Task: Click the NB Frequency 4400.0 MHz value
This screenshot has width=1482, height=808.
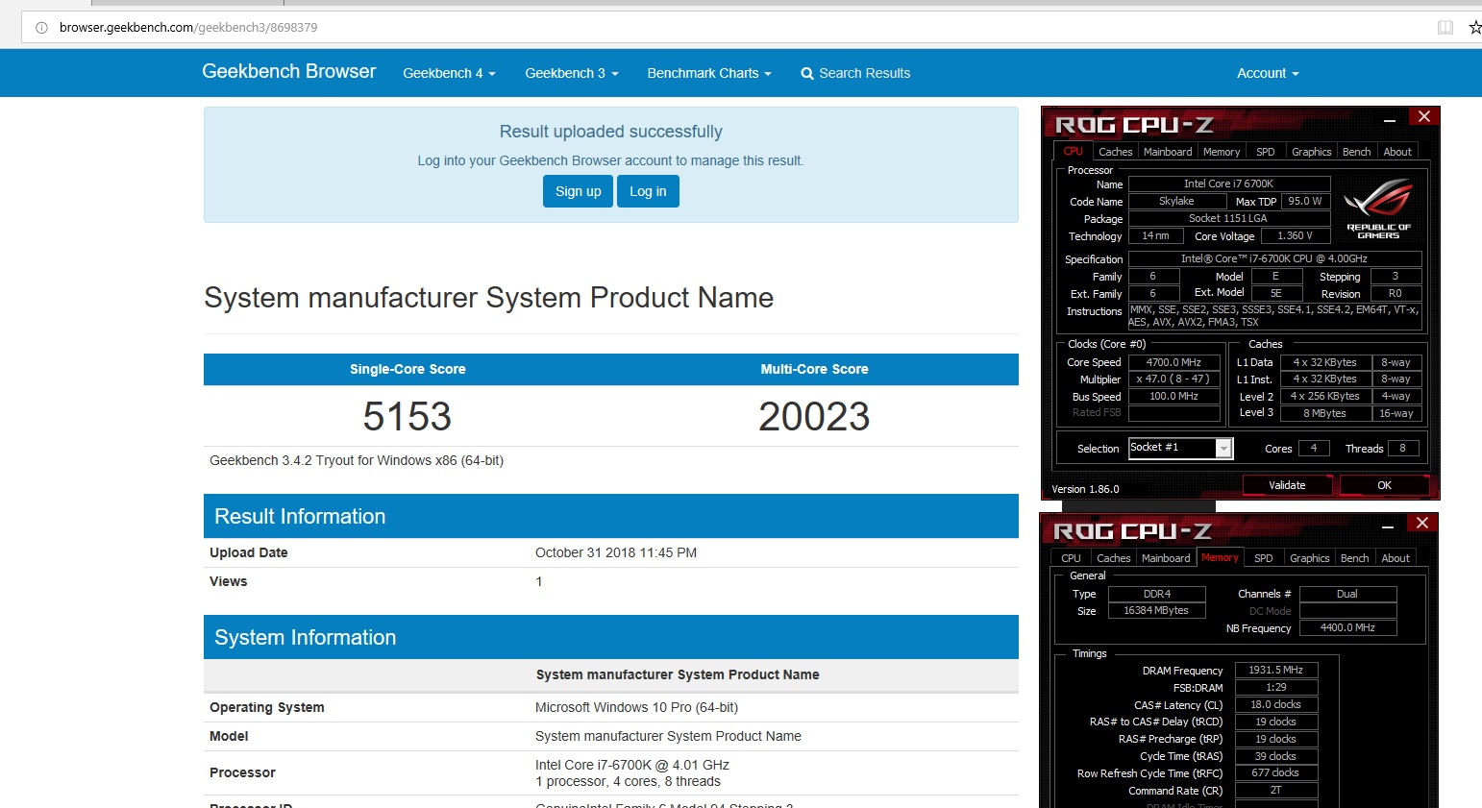Action: point(1347,627)
